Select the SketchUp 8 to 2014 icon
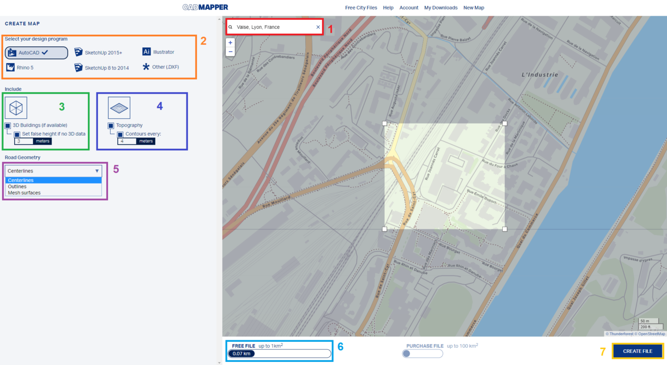 point(79,67)
